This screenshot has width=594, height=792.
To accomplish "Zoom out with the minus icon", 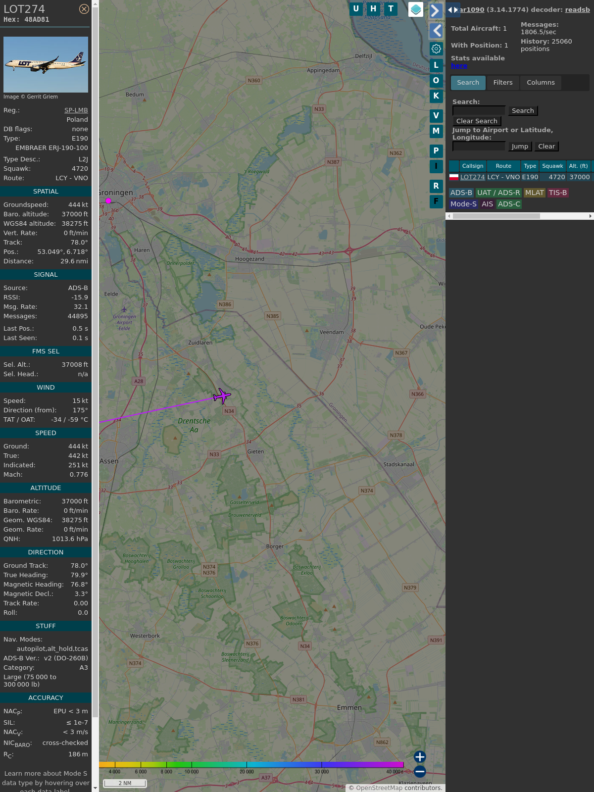I will coord(420,772).
